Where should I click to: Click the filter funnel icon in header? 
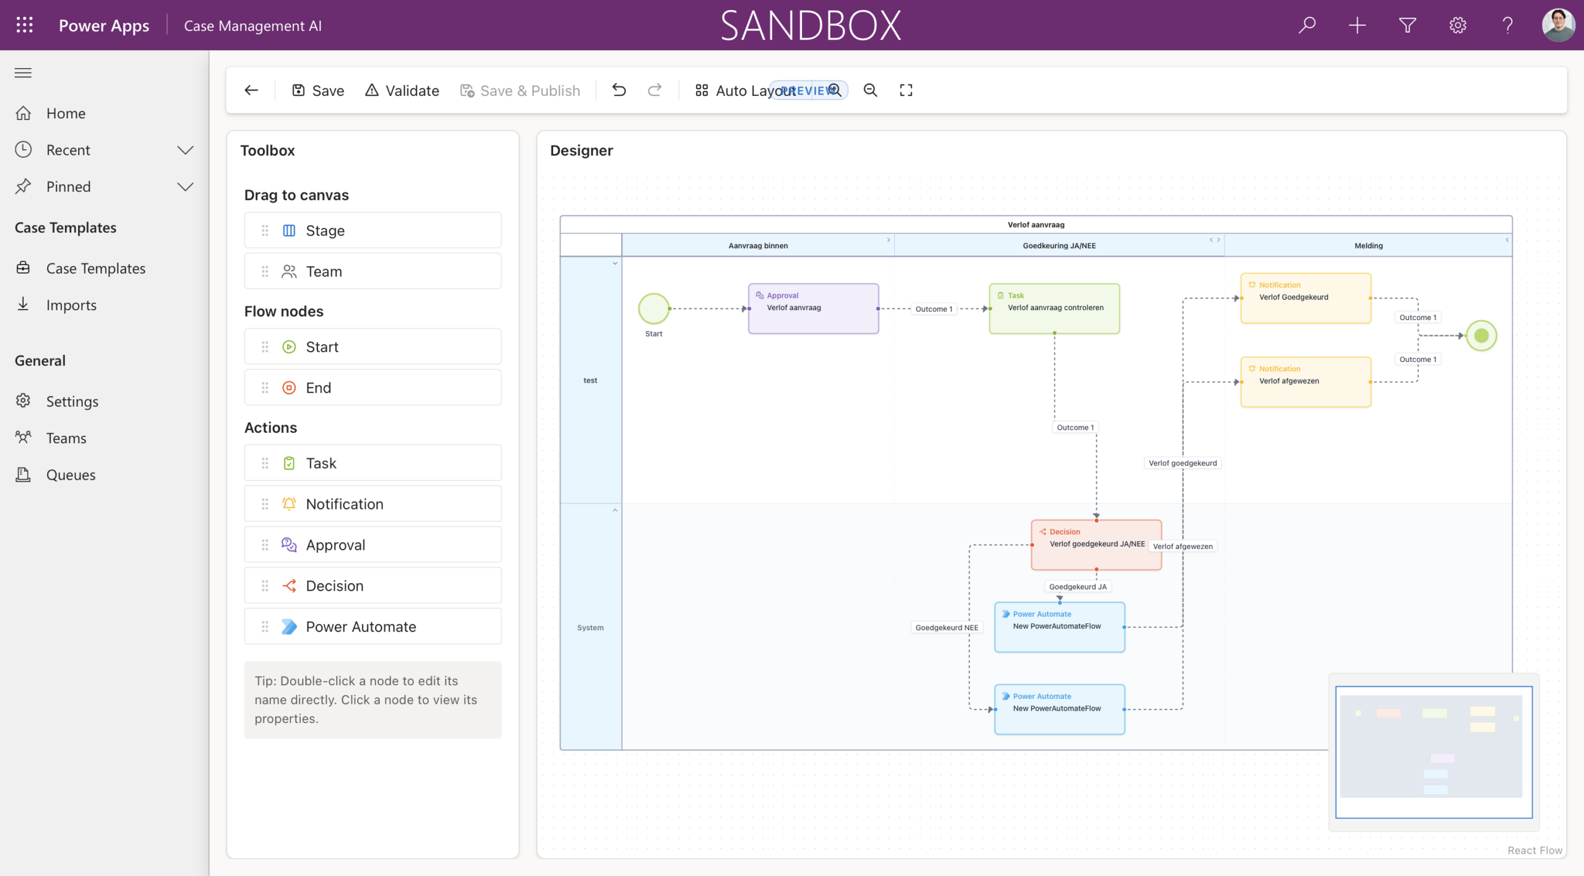point(1407,25)
